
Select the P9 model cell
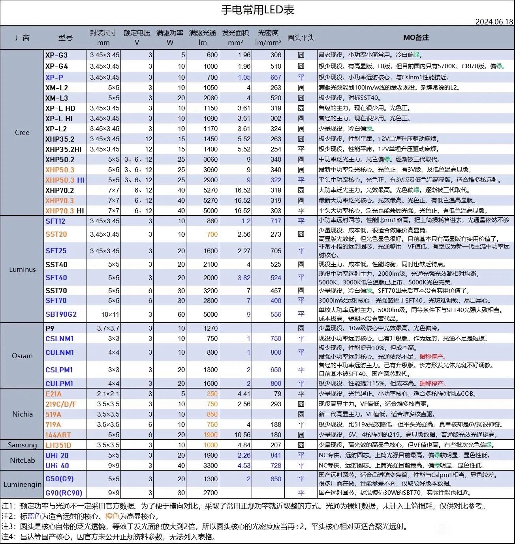65,328
